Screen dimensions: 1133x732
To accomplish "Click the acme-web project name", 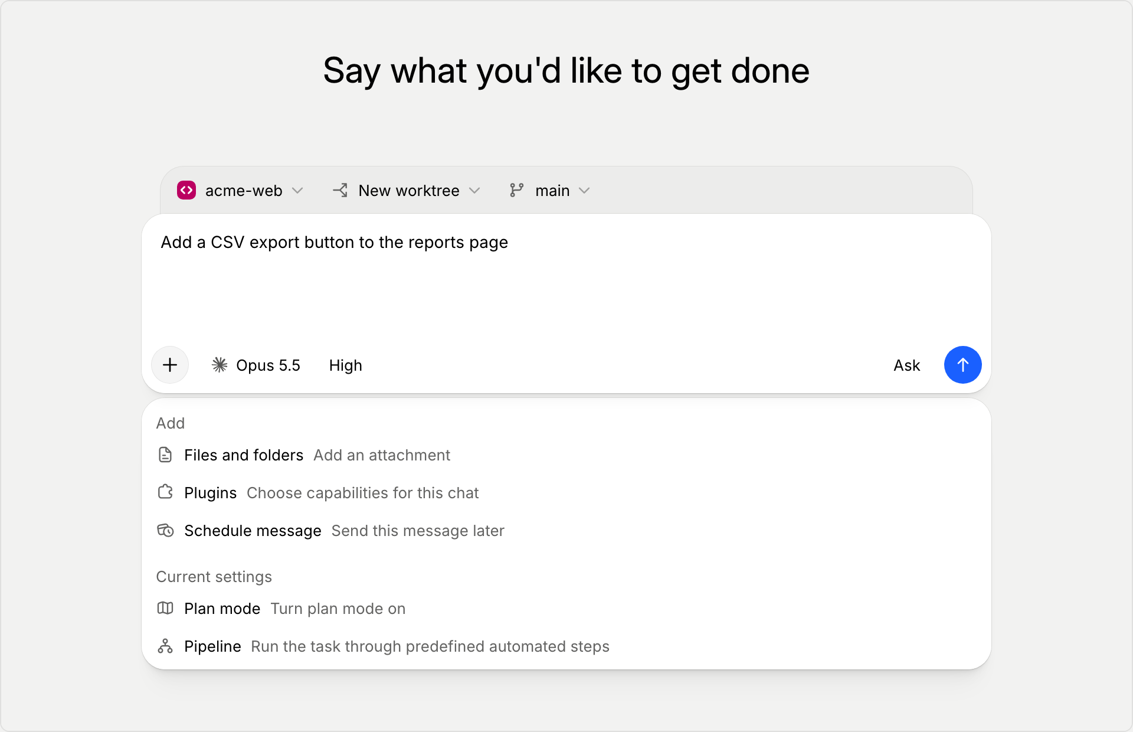I will click(x=244, y=191).
